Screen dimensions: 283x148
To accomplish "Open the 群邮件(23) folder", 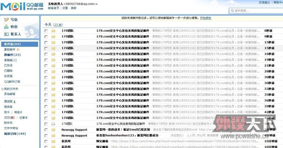I will coord(12,55).
